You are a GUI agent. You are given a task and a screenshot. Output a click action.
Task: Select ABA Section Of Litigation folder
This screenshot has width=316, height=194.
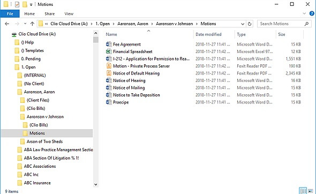pyautogui.click(x=51, y=158)
